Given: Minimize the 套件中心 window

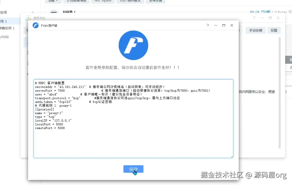Looking at the screenshot, I should (x=262, y=18).
